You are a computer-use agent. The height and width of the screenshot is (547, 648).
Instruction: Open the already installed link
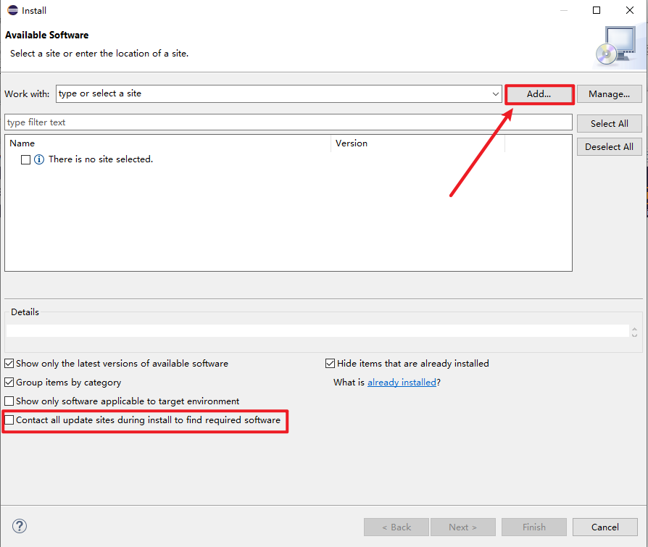pos(402,383)
